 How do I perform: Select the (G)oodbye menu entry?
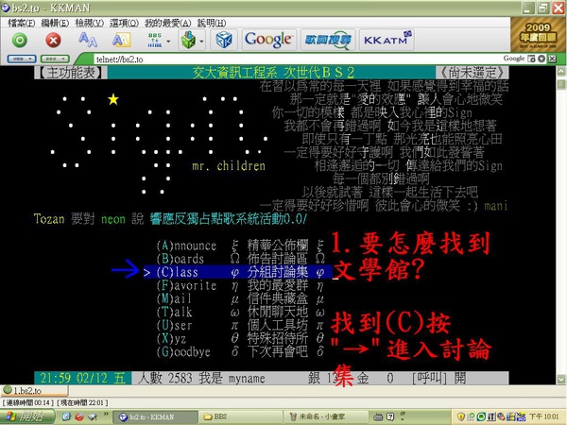240,351
